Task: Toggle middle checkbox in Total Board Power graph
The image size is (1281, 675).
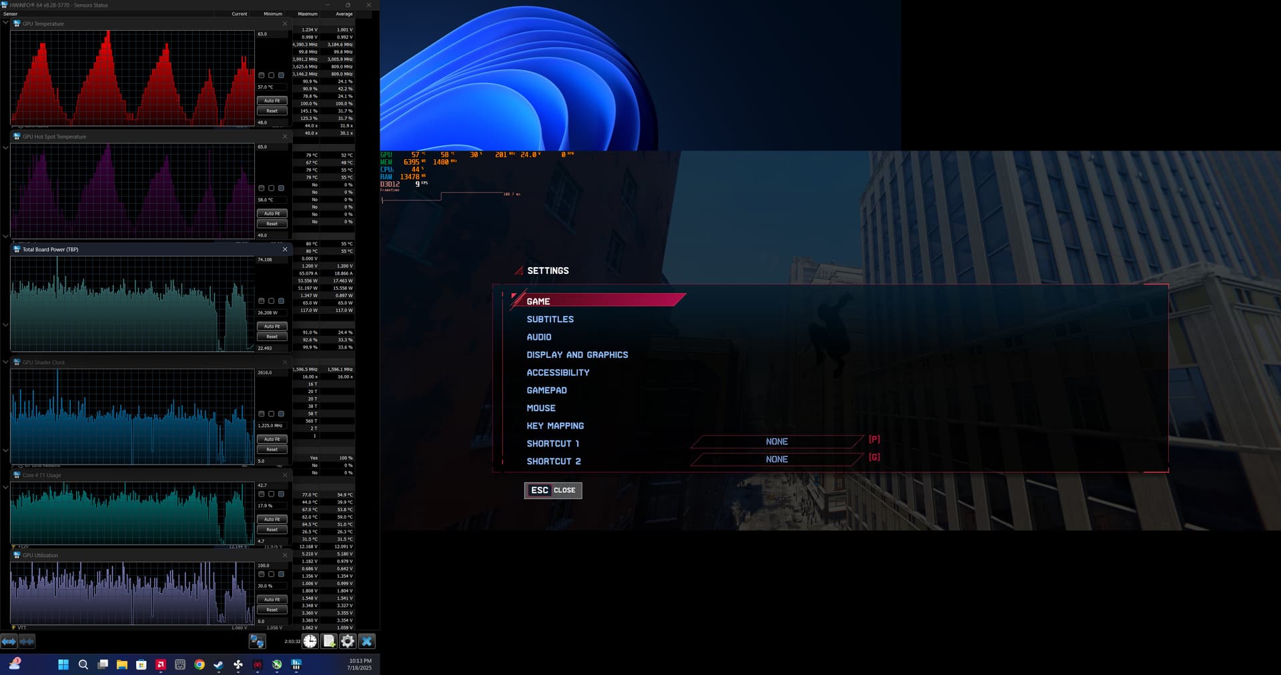Action: [x=271, y=301]
